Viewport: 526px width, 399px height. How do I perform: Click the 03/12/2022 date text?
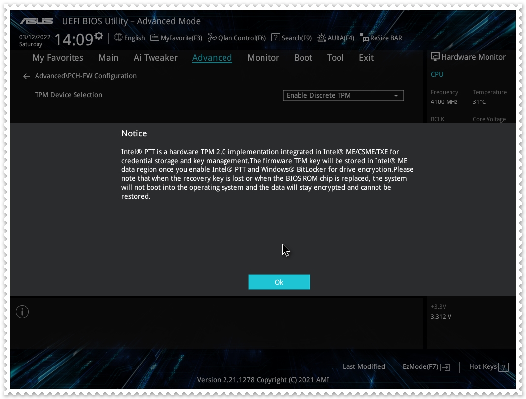coord(35,37)
